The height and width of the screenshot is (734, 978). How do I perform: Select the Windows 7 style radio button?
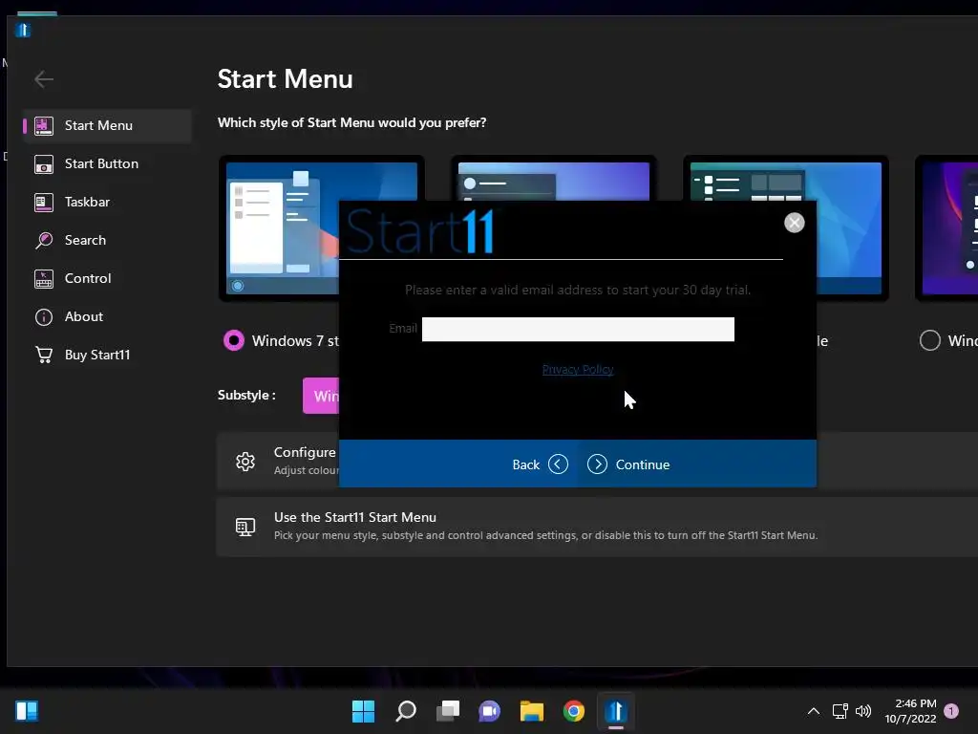pyautogui.click(x=234, y=340)
